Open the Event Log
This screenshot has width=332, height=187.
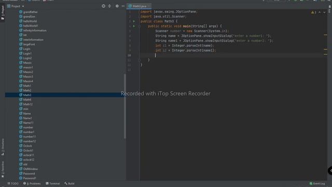pos(317,183)
